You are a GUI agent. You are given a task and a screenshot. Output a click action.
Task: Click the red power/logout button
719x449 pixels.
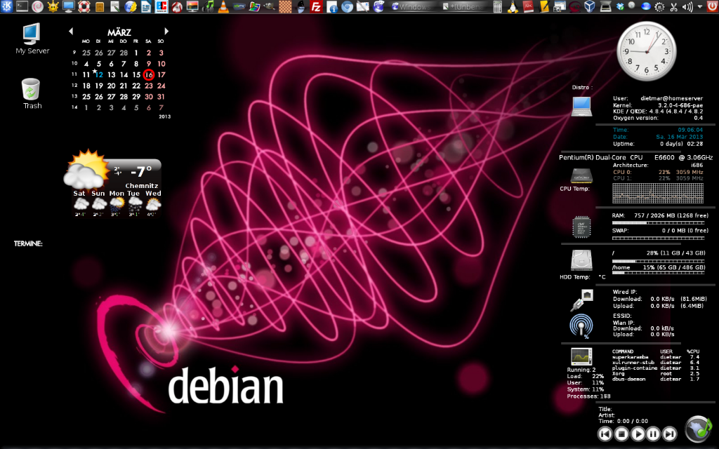[x=712, y=6]
